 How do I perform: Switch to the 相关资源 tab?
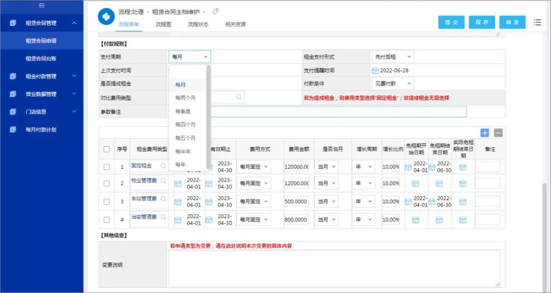[x=235, y=24]
